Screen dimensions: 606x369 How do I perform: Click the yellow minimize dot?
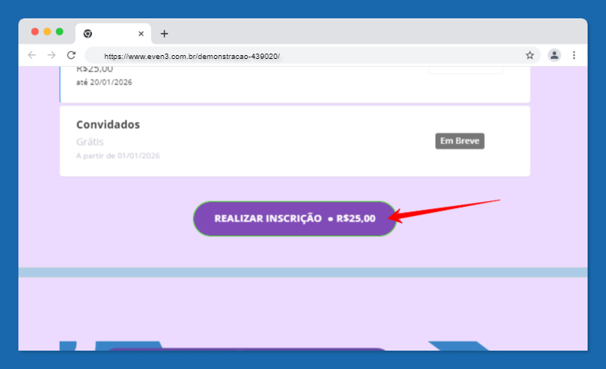coord(47,31)
